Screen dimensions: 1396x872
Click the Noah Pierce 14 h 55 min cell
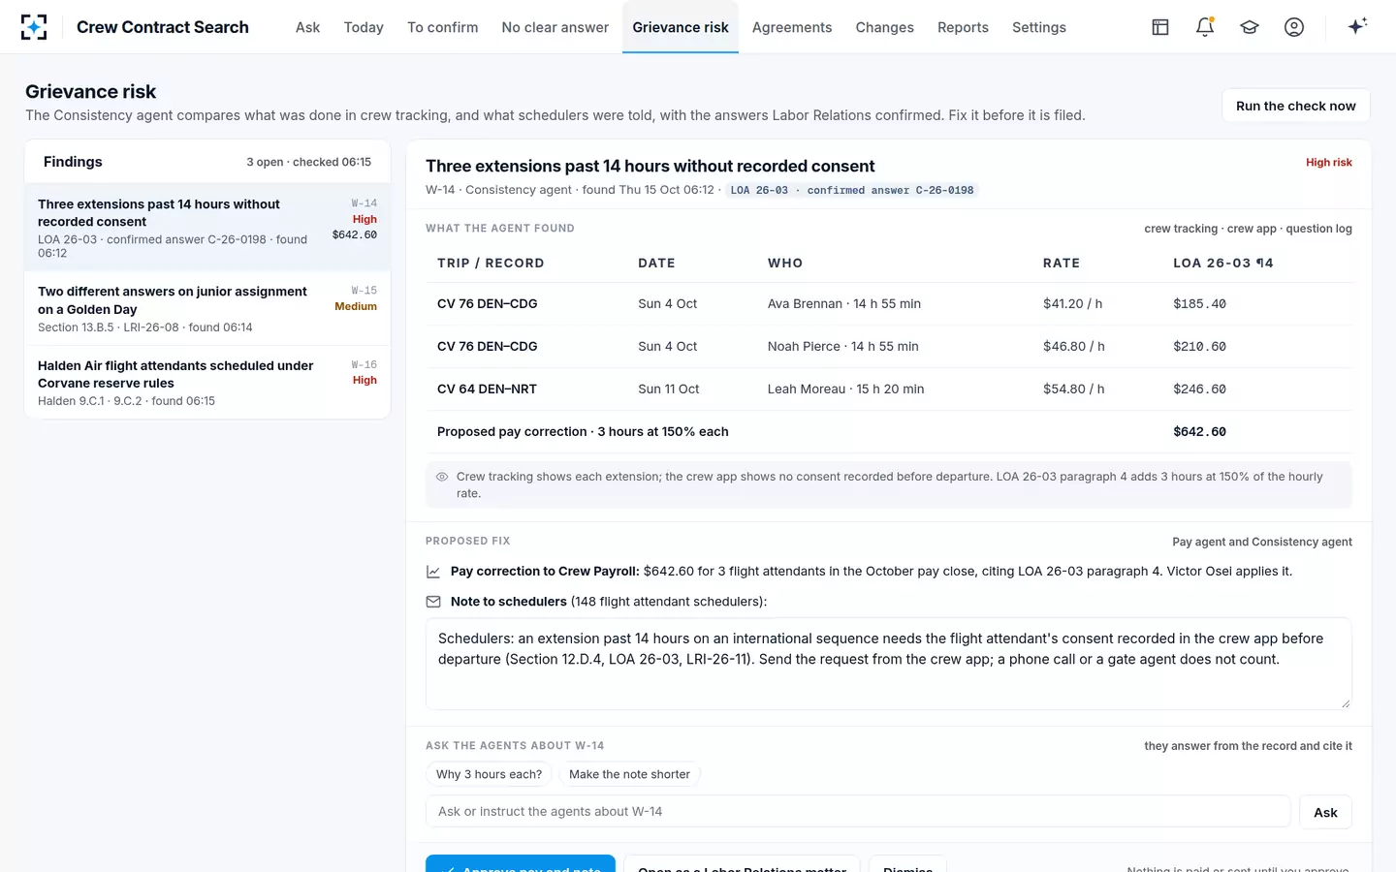[843, 346]
